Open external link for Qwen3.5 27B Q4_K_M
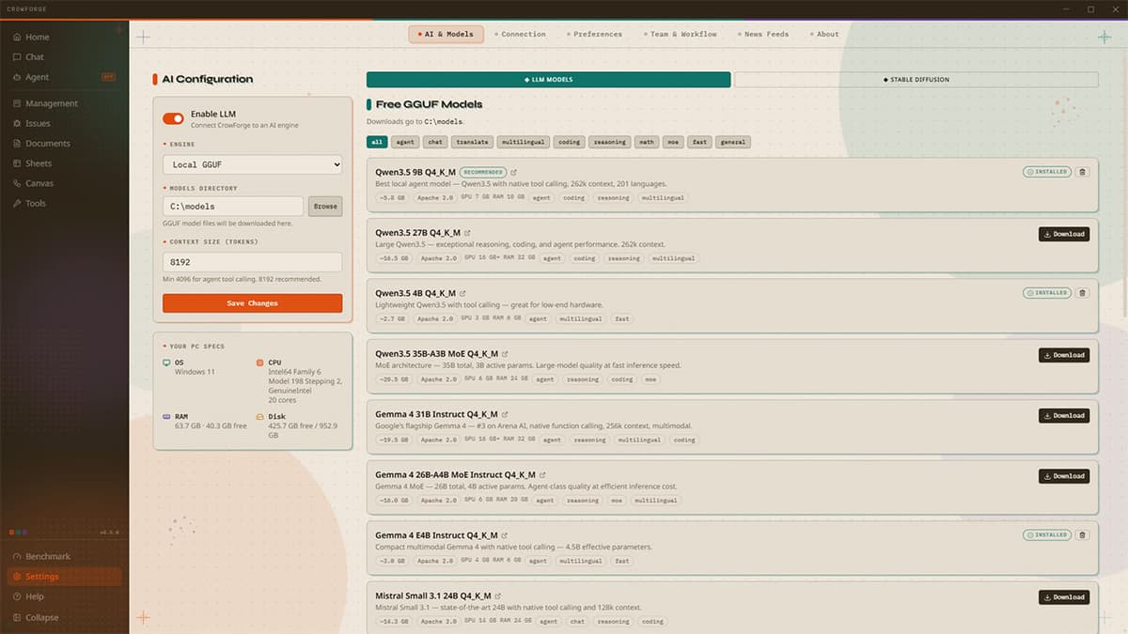 pyautogui.click(x=467, y=233)
